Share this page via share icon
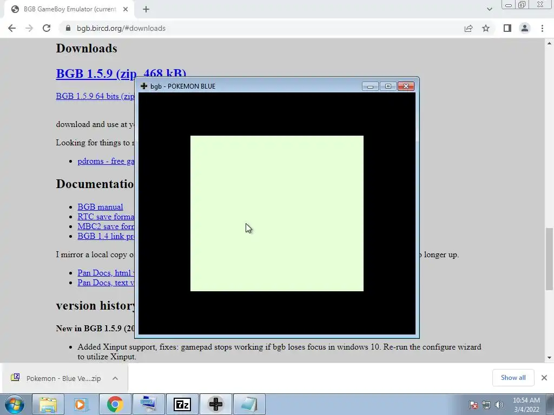Viewport: 554px width, 415px height. (469, 28)
